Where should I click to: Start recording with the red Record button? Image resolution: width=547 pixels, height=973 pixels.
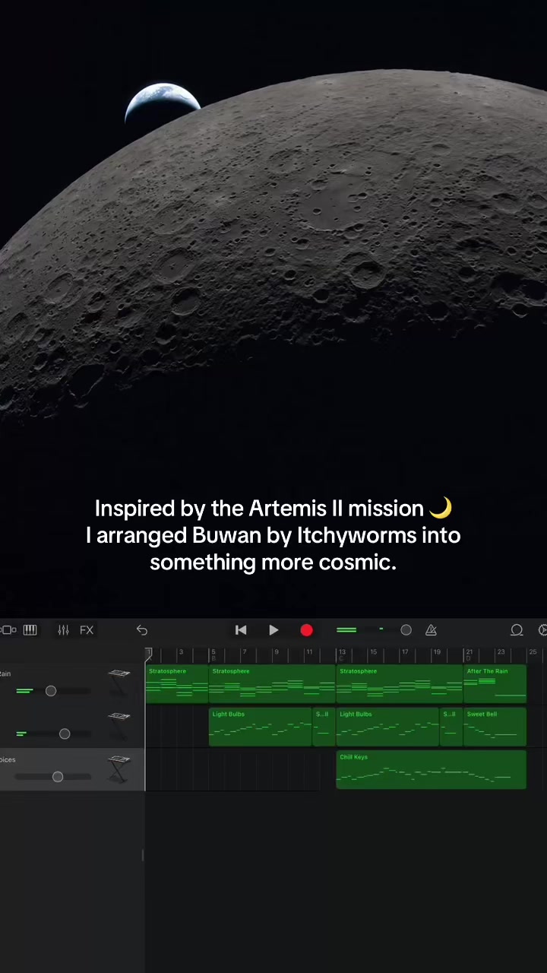pyautogui.click(x=306, y=630)
